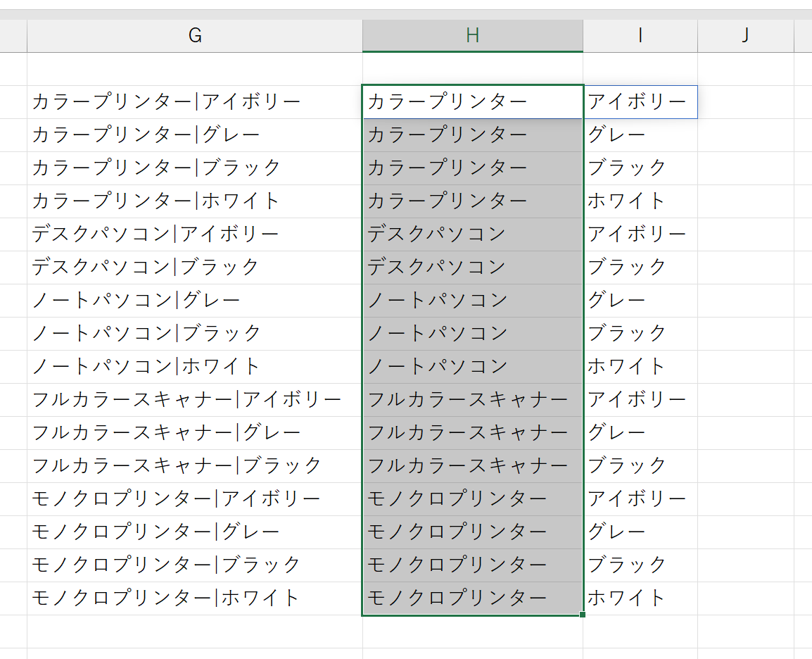Select ブラック in デスクパソコン|ブラック row

pos(640,268)
